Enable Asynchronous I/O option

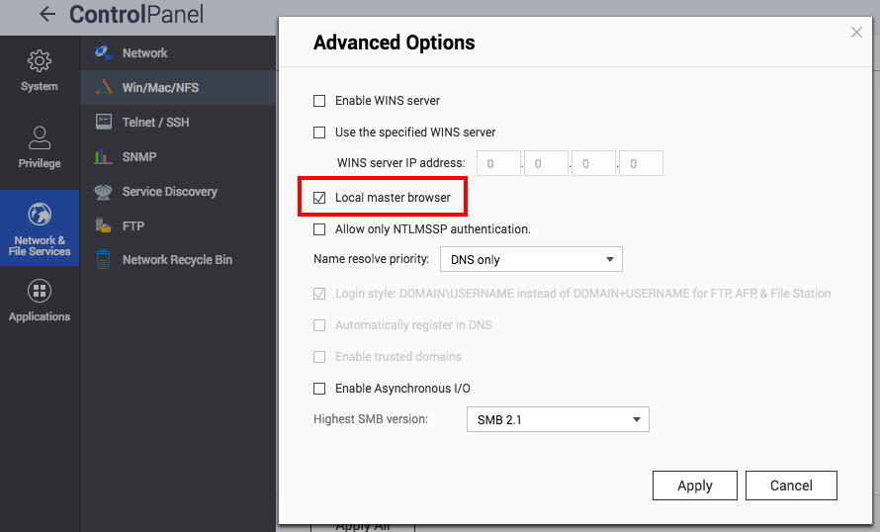(319, 389)
